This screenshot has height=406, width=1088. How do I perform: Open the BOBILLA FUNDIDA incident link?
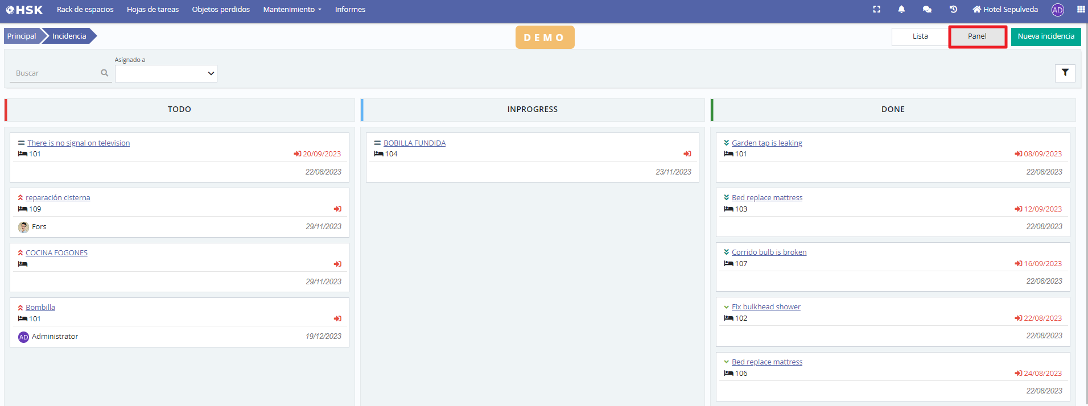pyautogui.click(x=414, y=143)
